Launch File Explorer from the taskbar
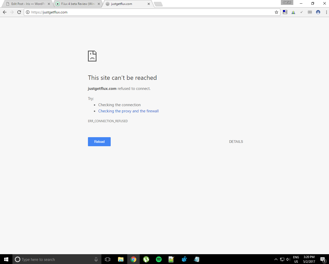The width and height of the screenshot is (329, 264). pos(121,259)
